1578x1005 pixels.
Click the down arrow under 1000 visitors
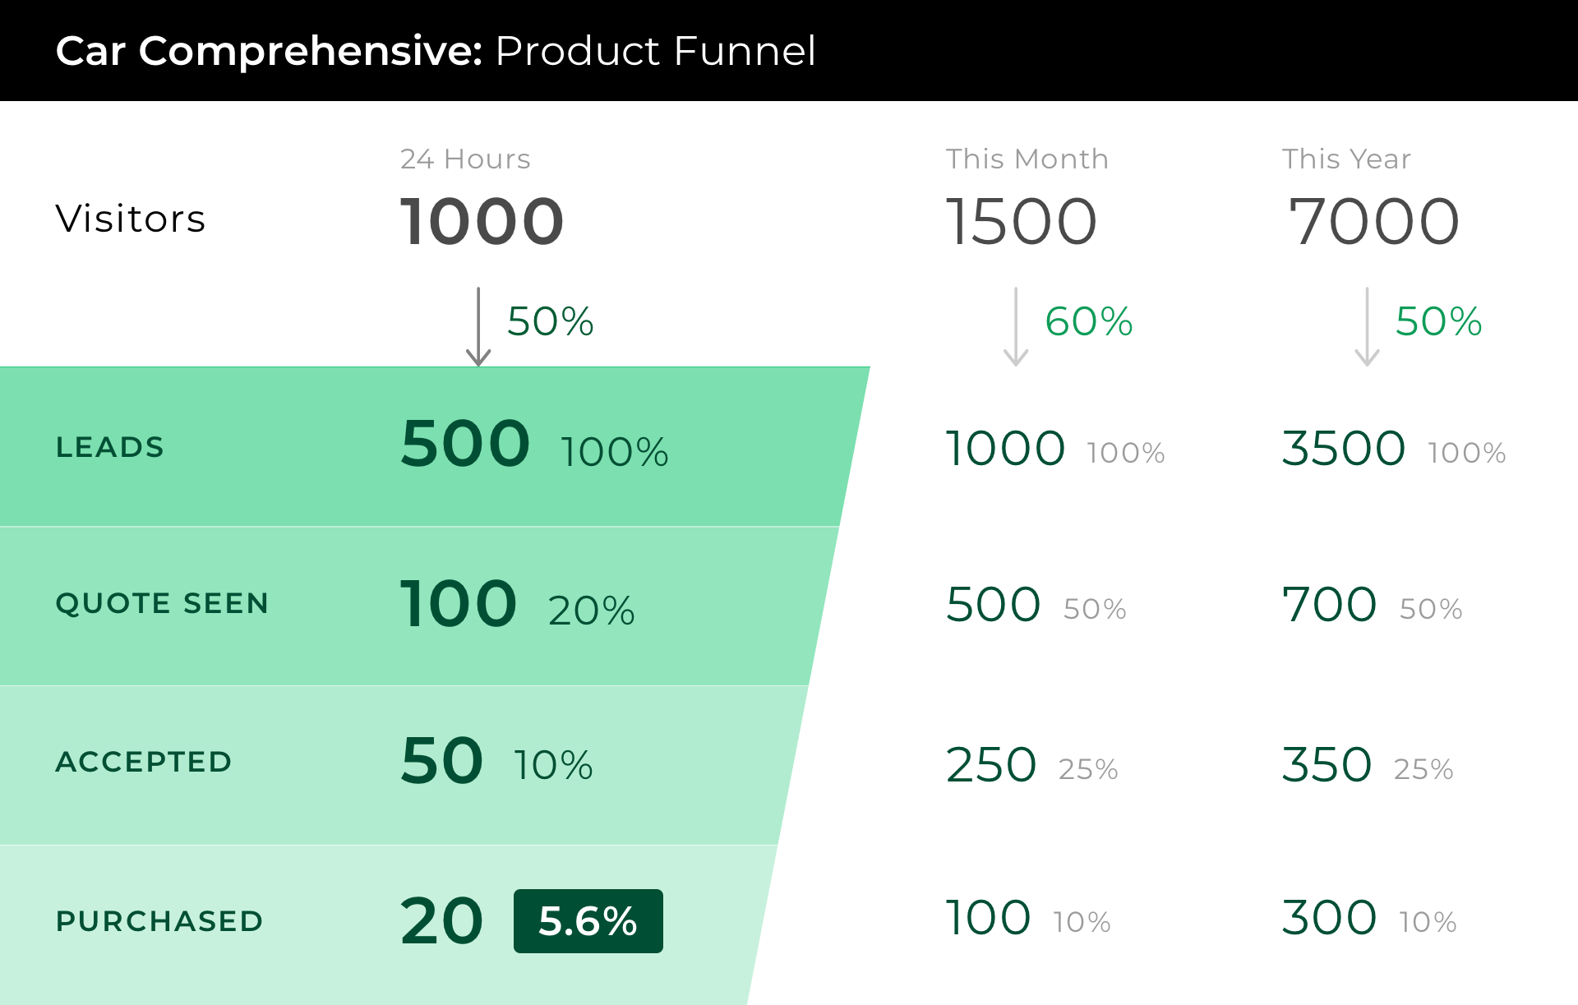tap(478, 326)
